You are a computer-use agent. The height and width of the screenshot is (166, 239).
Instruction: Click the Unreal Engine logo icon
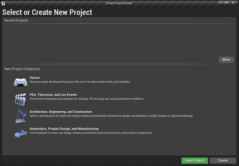click(3, 3)
